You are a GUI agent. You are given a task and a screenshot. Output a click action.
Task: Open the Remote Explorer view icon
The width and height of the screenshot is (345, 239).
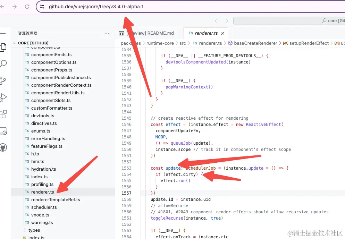(x=3, y=131)
